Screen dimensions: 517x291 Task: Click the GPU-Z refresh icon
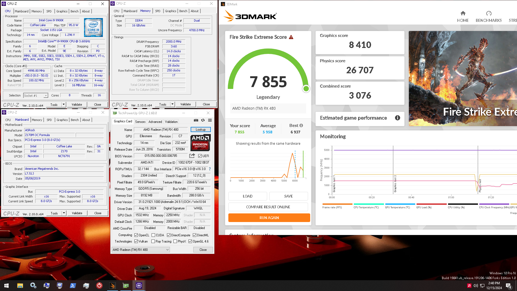(203, 120)
